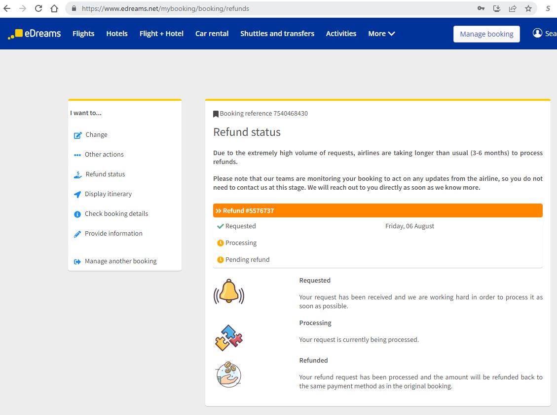
Task: Click the Manage another booking link
Action: coord(121,261)
